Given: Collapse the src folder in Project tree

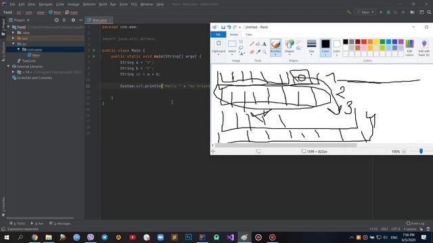Looking at the screenshot, I should point(13,44).
